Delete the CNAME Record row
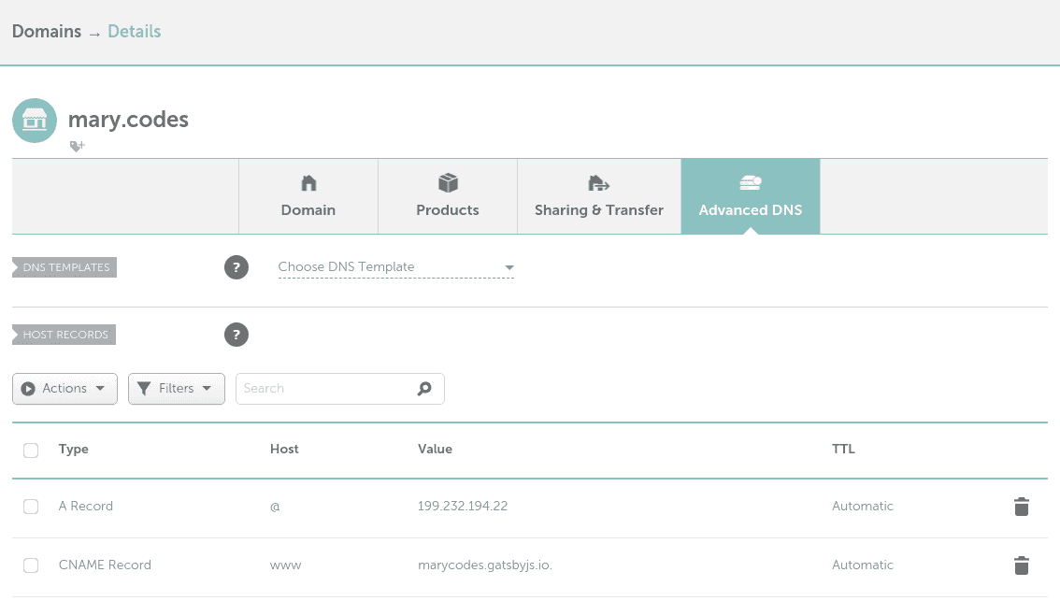 point(1022,565)
